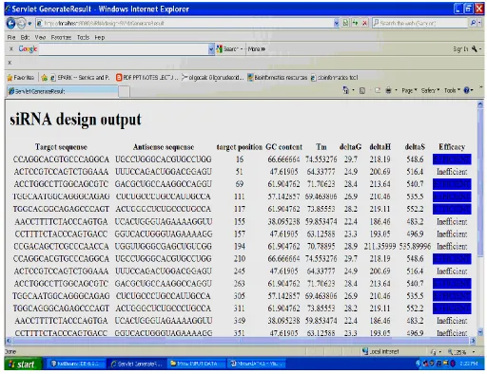Open the blue Help question mark icon

[x=467, y=91]
